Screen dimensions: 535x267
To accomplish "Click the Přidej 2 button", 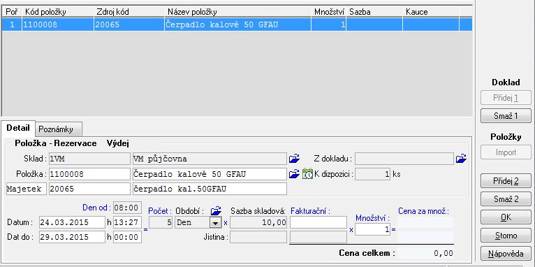I will [506, 181].
